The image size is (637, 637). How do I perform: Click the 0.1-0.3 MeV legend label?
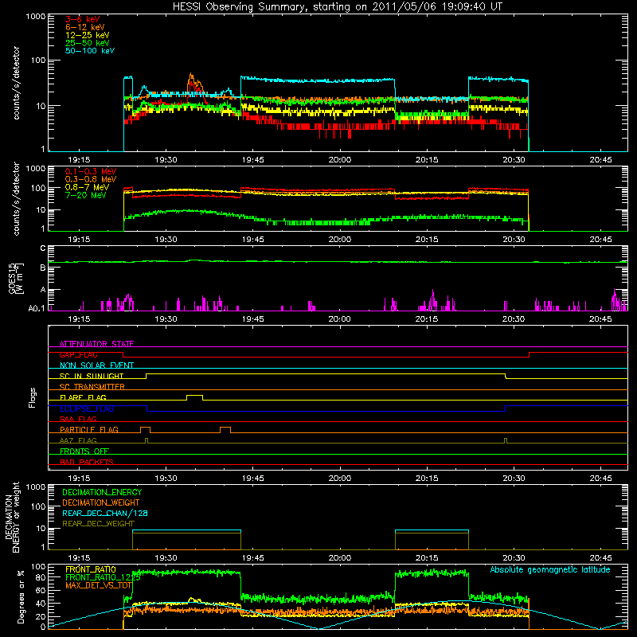point(91,172)
